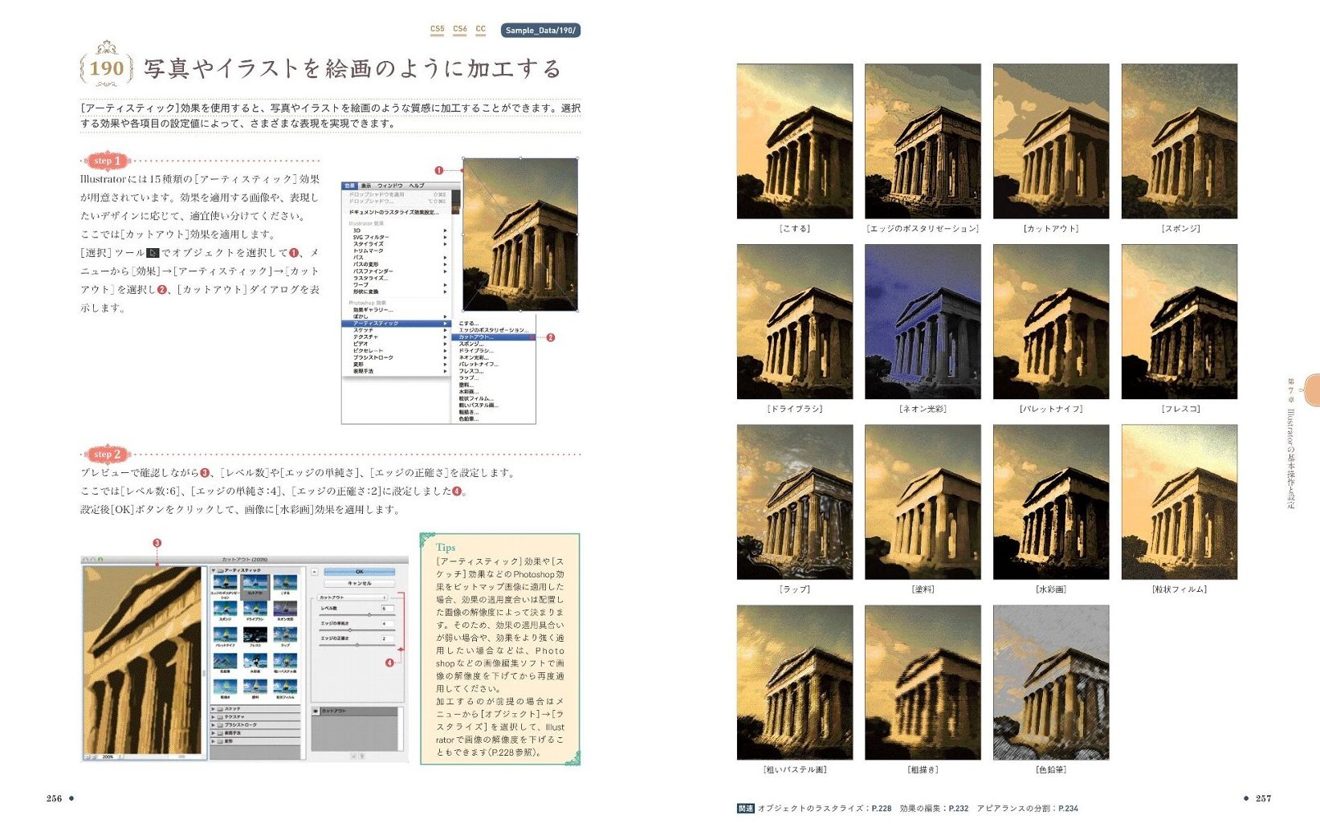Image resolution: width=1320 pixels, height=840 pixels.
Task: Click the OK button in the dialog
Action: [x=360, y=572]
